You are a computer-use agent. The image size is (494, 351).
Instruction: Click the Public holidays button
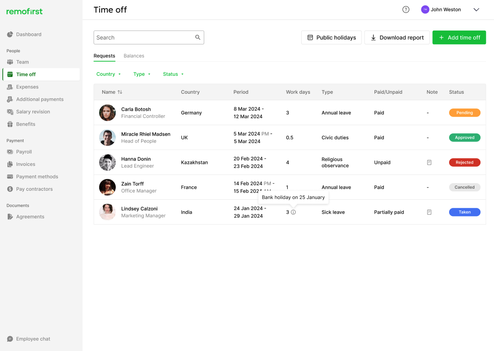click(331, 38)
